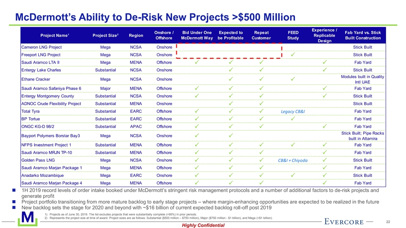The width and height of the screenshot is (406, 228).
Task: Select Freeport LNG's FEED Study checkmark
Action: coord(293,54)
